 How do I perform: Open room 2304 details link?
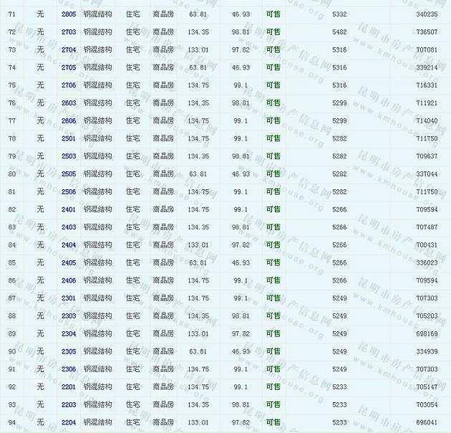[x=69, y=334]
